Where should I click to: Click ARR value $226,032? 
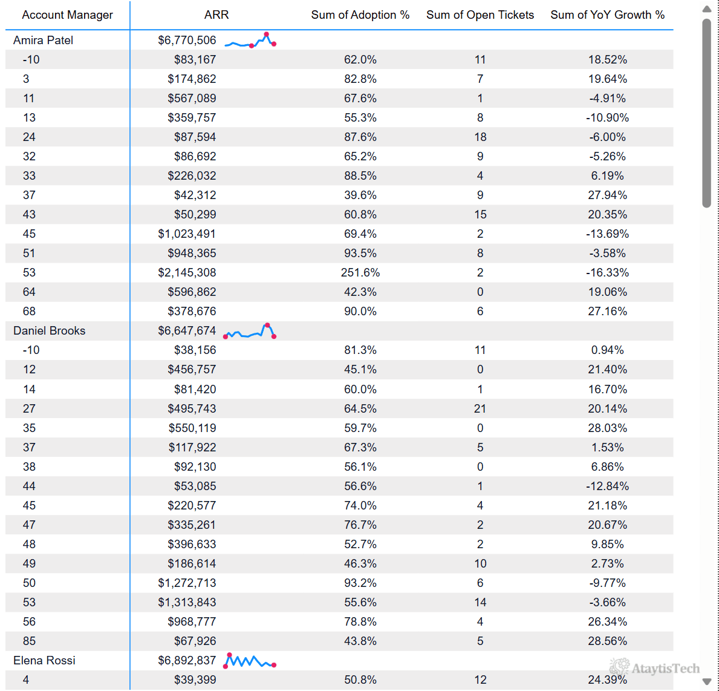tap(192, 175)
